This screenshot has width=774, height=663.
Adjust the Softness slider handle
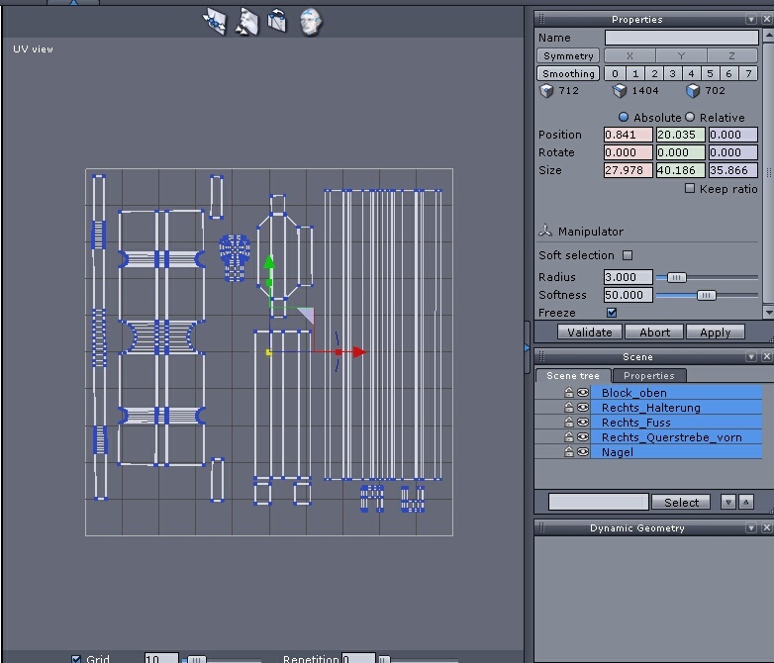pos(706,295)
